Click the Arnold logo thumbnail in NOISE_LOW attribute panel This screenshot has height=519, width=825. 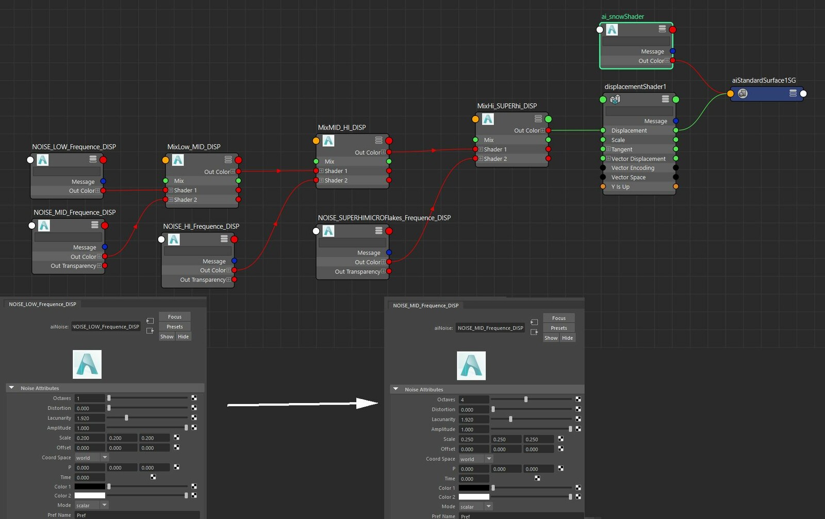click(87, 364)
